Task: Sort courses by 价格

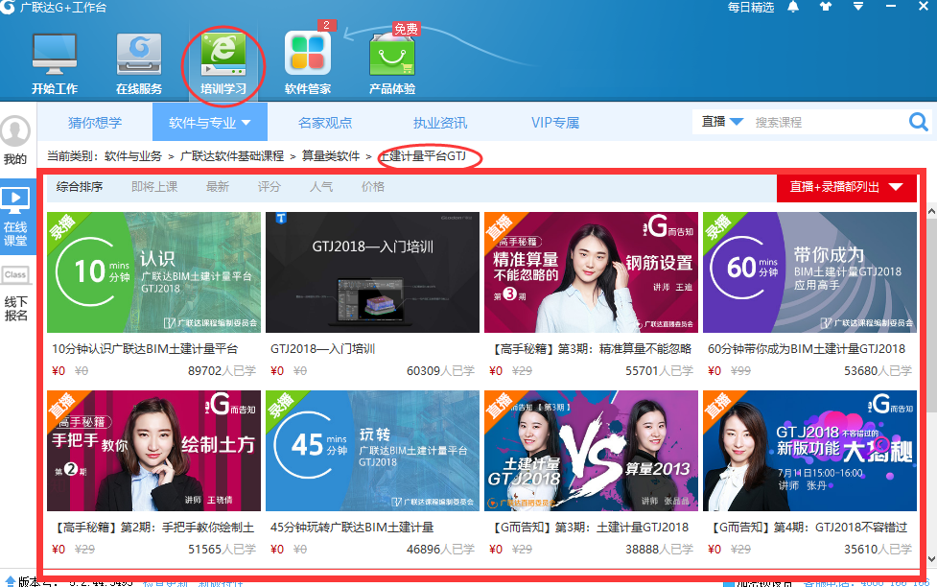Action: (373, 186)
